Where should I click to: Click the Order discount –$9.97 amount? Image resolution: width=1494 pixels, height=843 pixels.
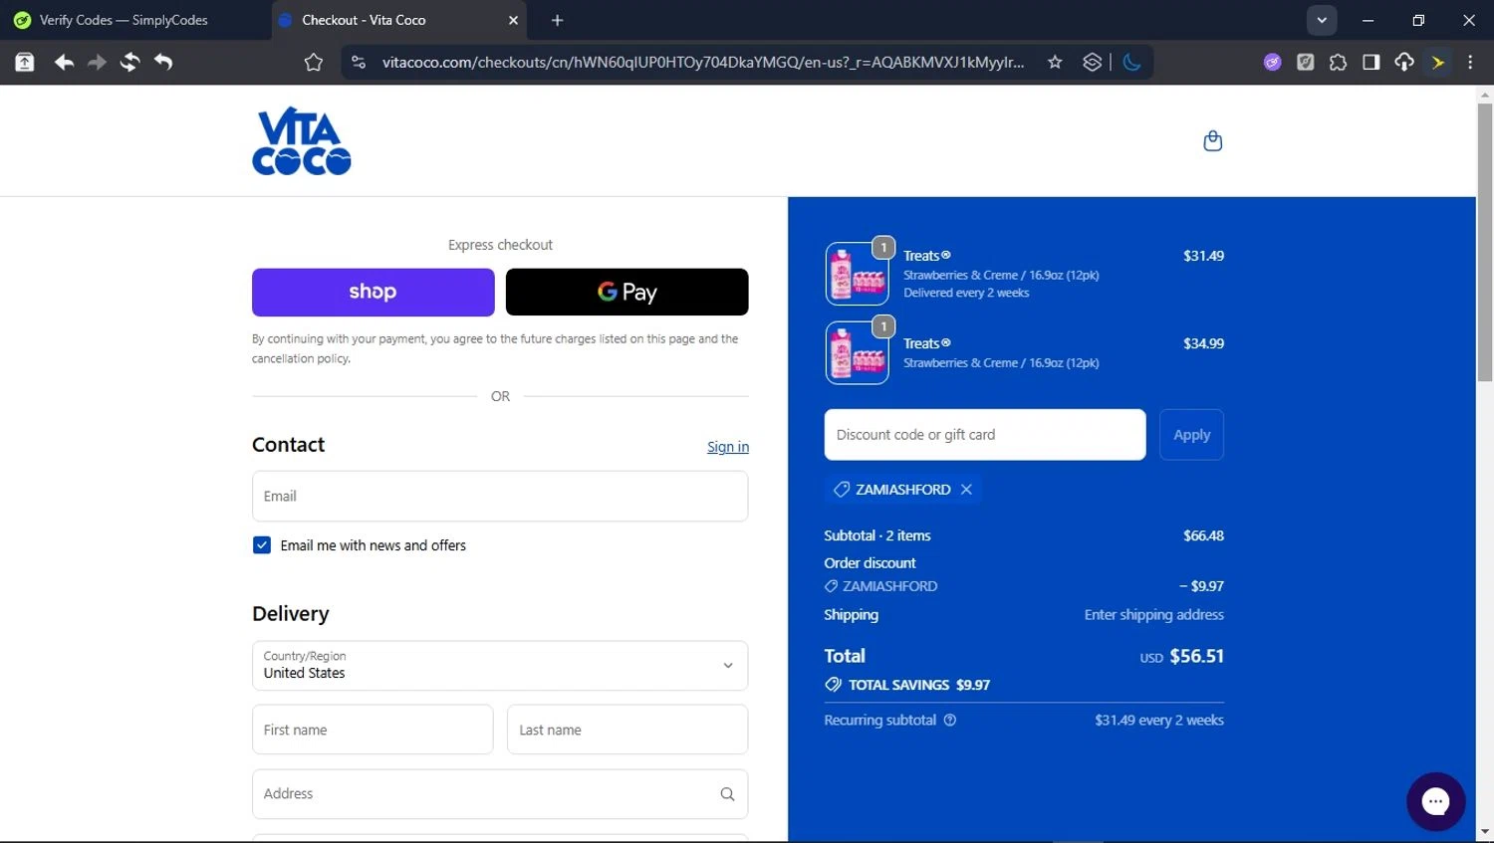pyautogui.click(x=1201, y=586)
